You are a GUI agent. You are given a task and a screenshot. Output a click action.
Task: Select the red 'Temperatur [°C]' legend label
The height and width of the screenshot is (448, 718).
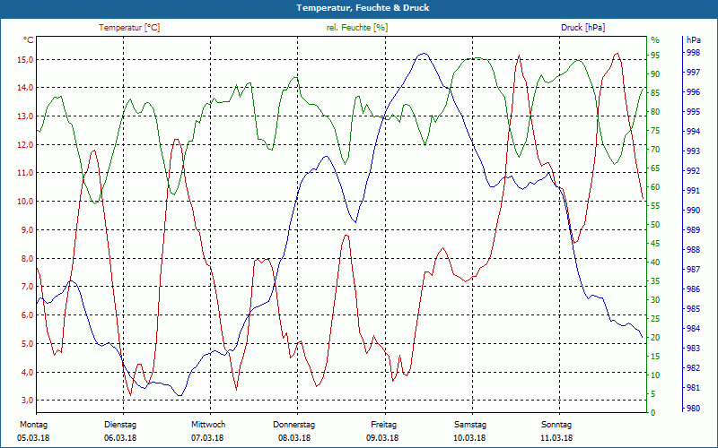point(129,28)
